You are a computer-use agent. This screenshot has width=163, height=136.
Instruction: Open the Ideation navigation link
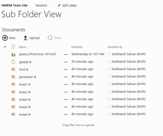tap(41, 5)
